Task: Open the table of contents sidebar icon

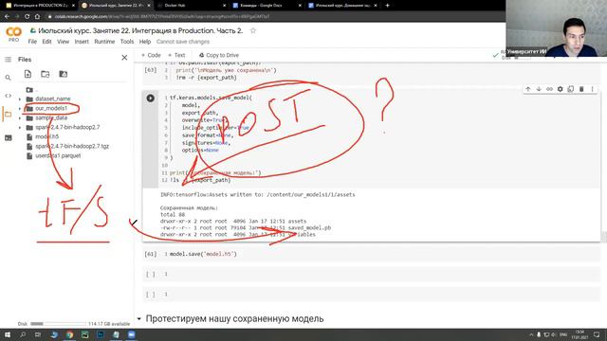Action: point(9,59)
